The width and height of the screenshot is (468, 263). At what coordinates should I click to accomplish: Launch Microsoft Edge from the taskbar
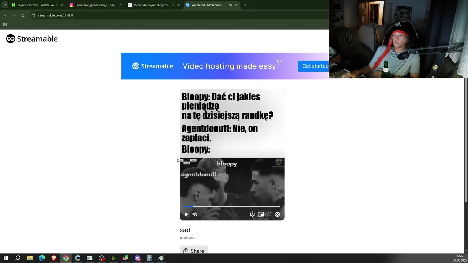click(42, 258)
